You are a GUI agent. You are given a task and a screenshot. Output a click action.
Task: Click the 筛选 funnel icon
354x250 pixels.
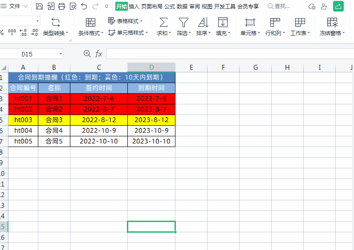tap(183, 23)
